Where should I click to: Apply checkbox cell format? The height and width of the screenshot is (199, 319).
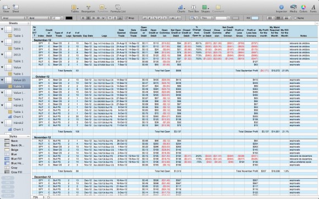pyautogui.click(x=160, y=18)
